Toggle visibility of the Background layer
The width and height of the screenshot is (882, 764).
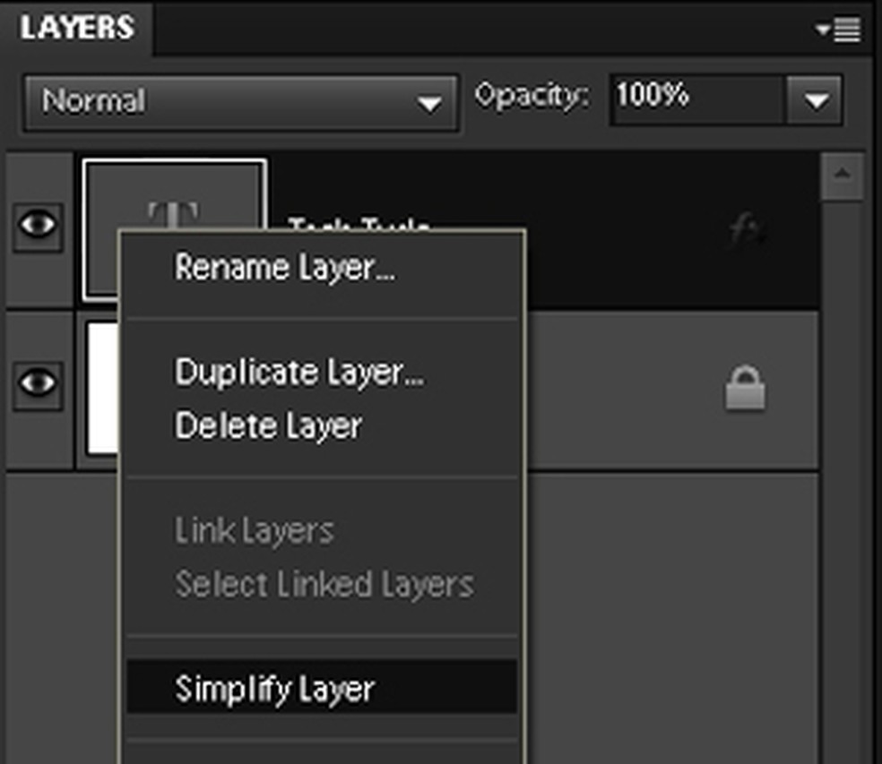(38, 384)
